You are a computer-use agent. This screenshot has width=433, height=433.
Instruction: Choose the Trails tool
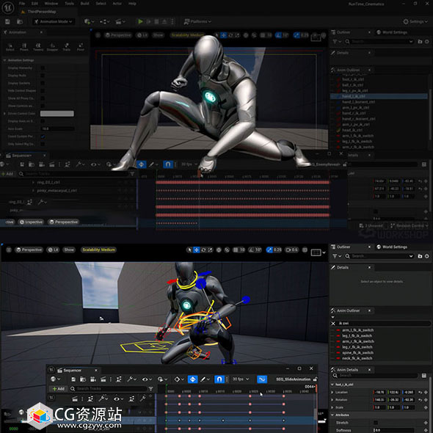(x=67, y=47)
